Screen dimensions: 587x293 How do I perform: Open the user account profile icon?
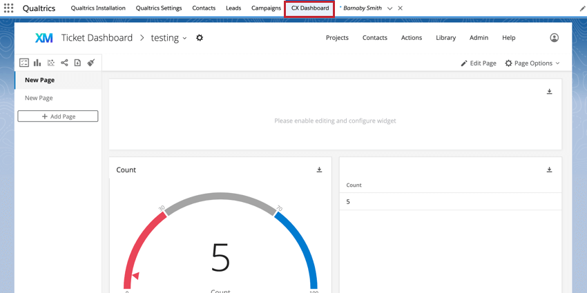[x=554, y=38]
